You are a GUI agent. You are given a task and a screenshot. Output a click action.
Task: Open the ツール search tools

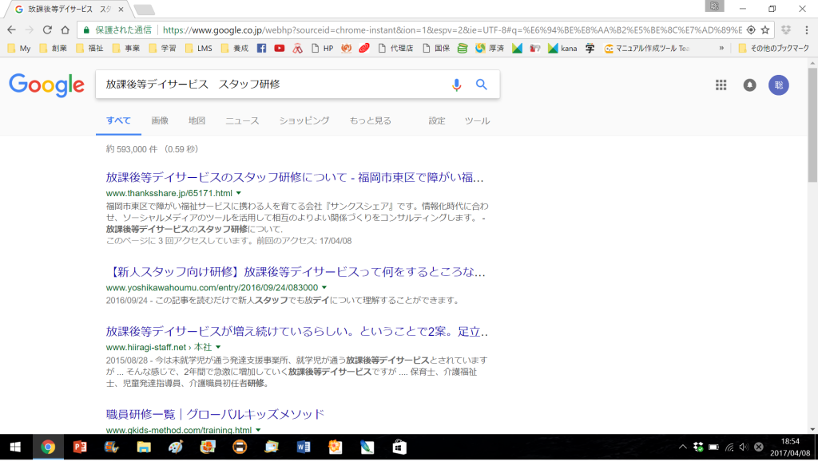(478, 121)
